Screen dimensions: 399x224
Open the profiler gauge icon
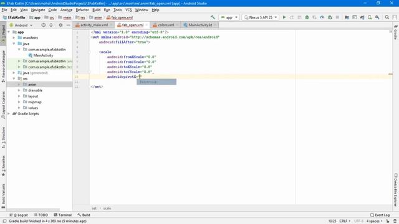[x=322, y=17]
